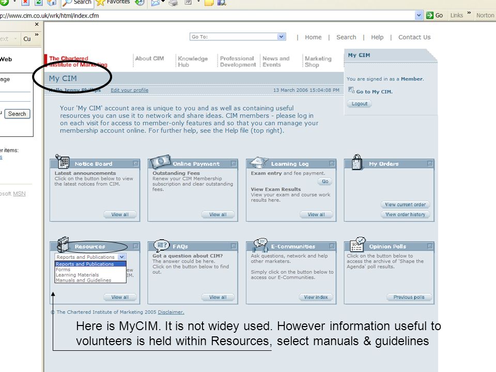Click the side pane Search button

[x=17, y=114]
